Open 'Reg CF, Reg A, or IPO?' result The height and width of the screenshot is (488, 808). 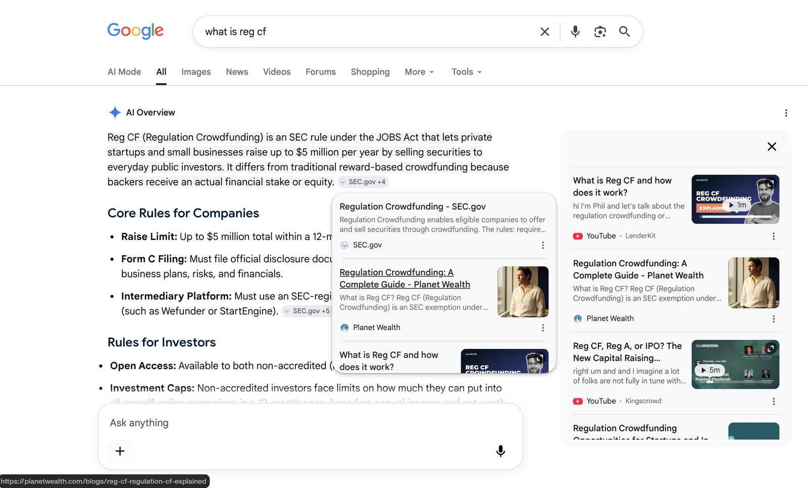pos(627,352)
